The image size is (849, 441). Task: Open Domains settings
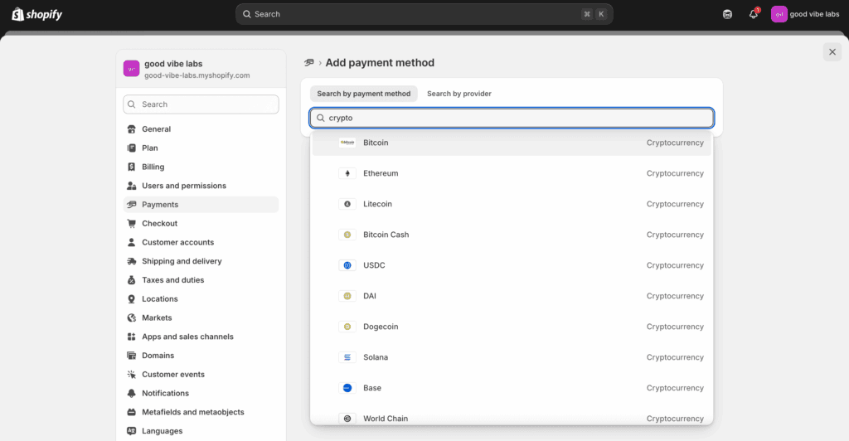(x=201, y=356)
